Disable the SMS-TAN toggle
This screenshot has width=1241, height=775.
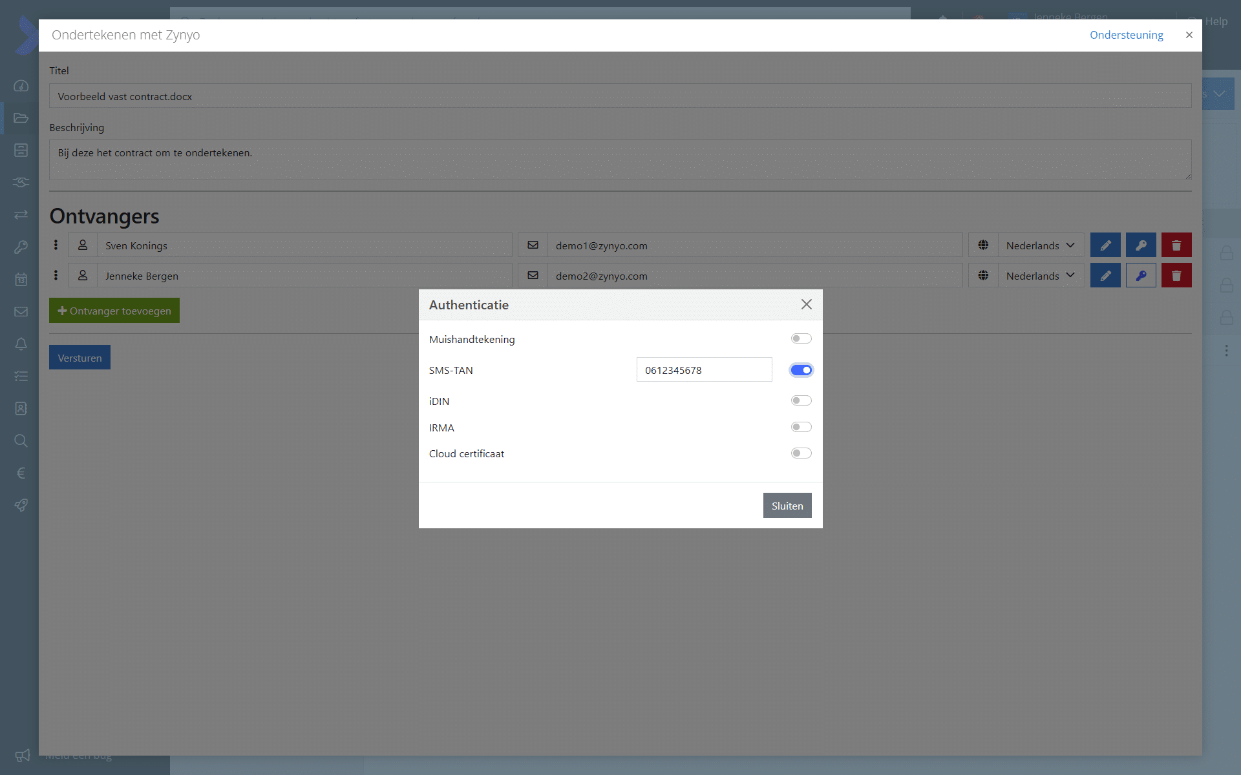coord(801,370)
